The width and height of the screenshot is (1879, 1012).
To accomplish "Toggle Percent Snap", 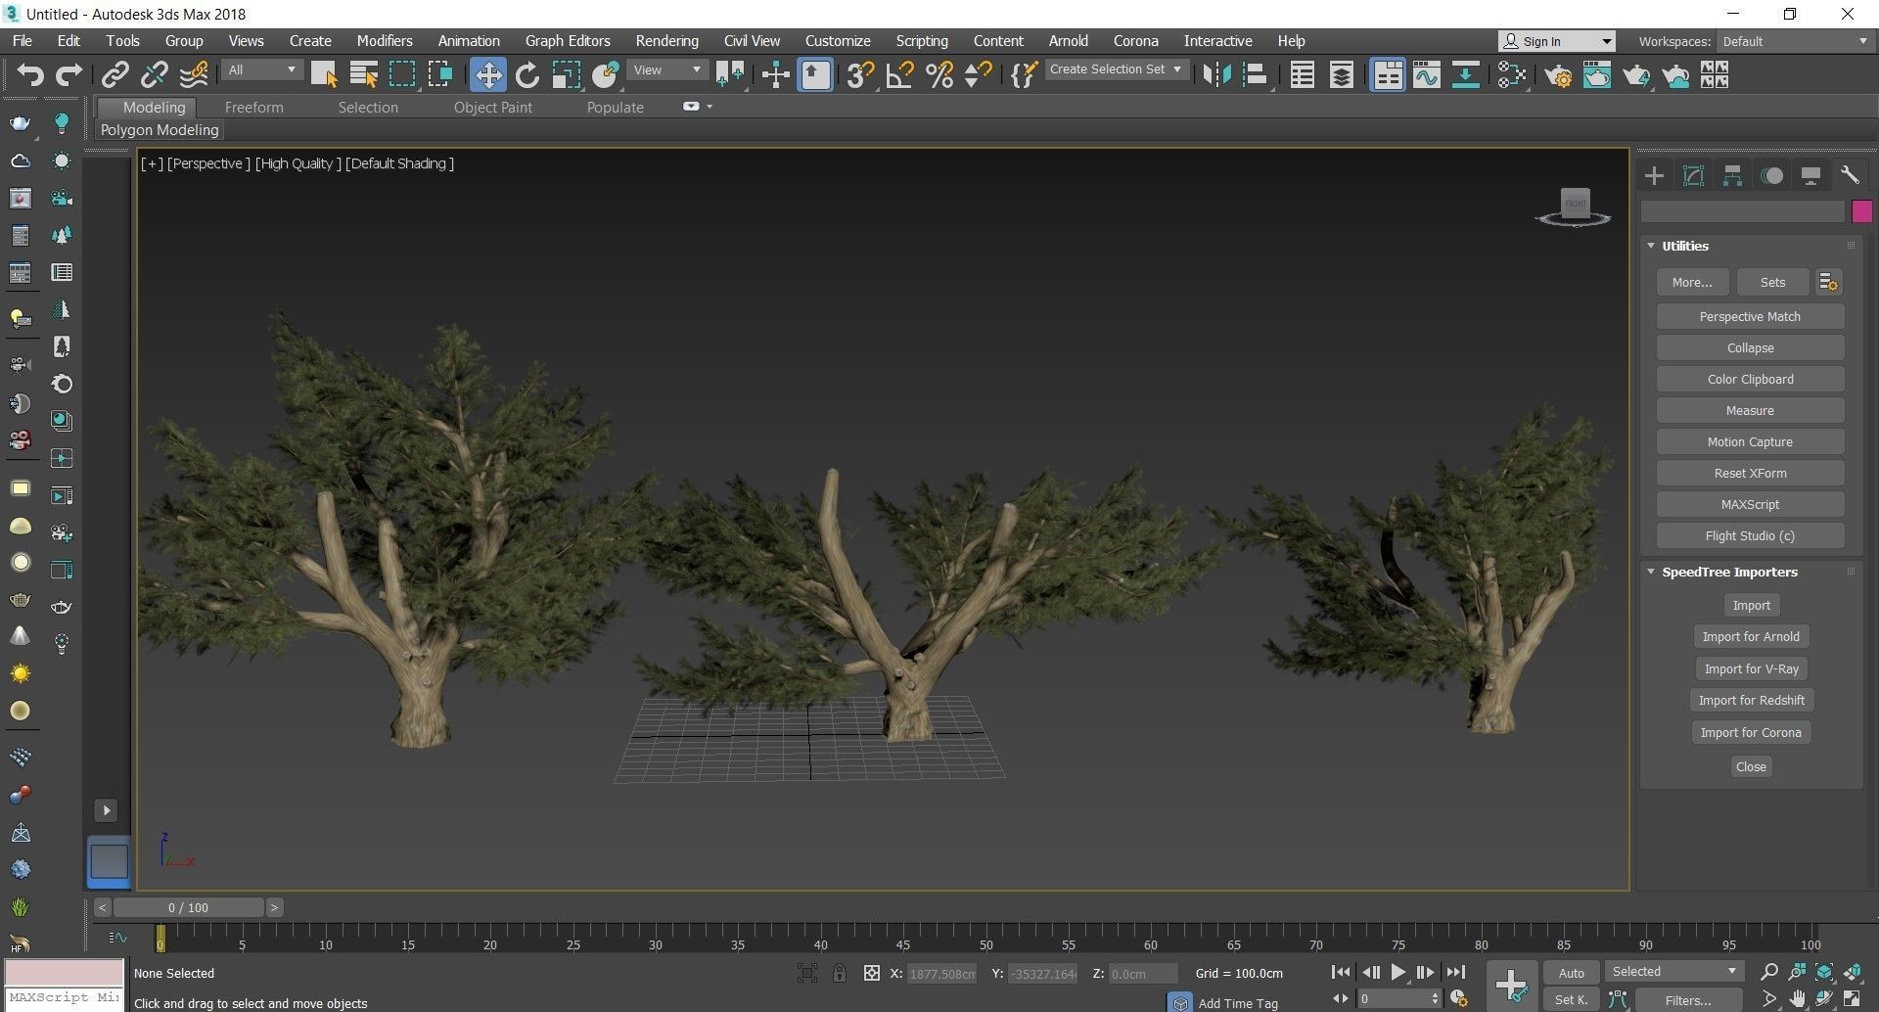I will click(x=939, y=74).
